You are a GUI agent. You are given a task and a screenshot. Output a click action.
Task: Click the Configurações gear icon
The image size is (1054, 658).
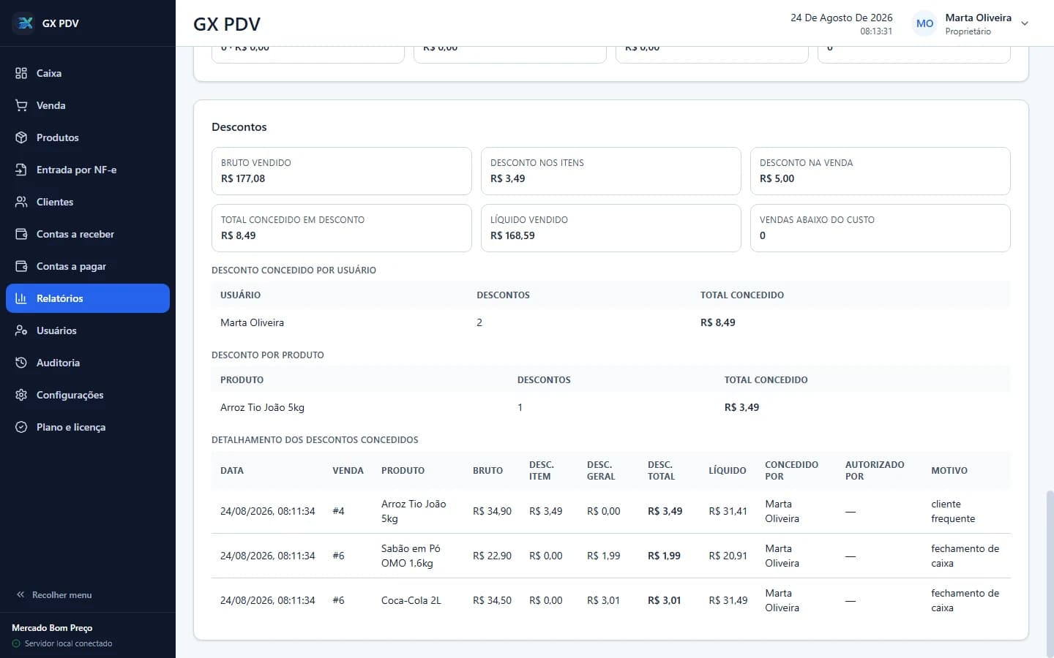coord(21,395)
